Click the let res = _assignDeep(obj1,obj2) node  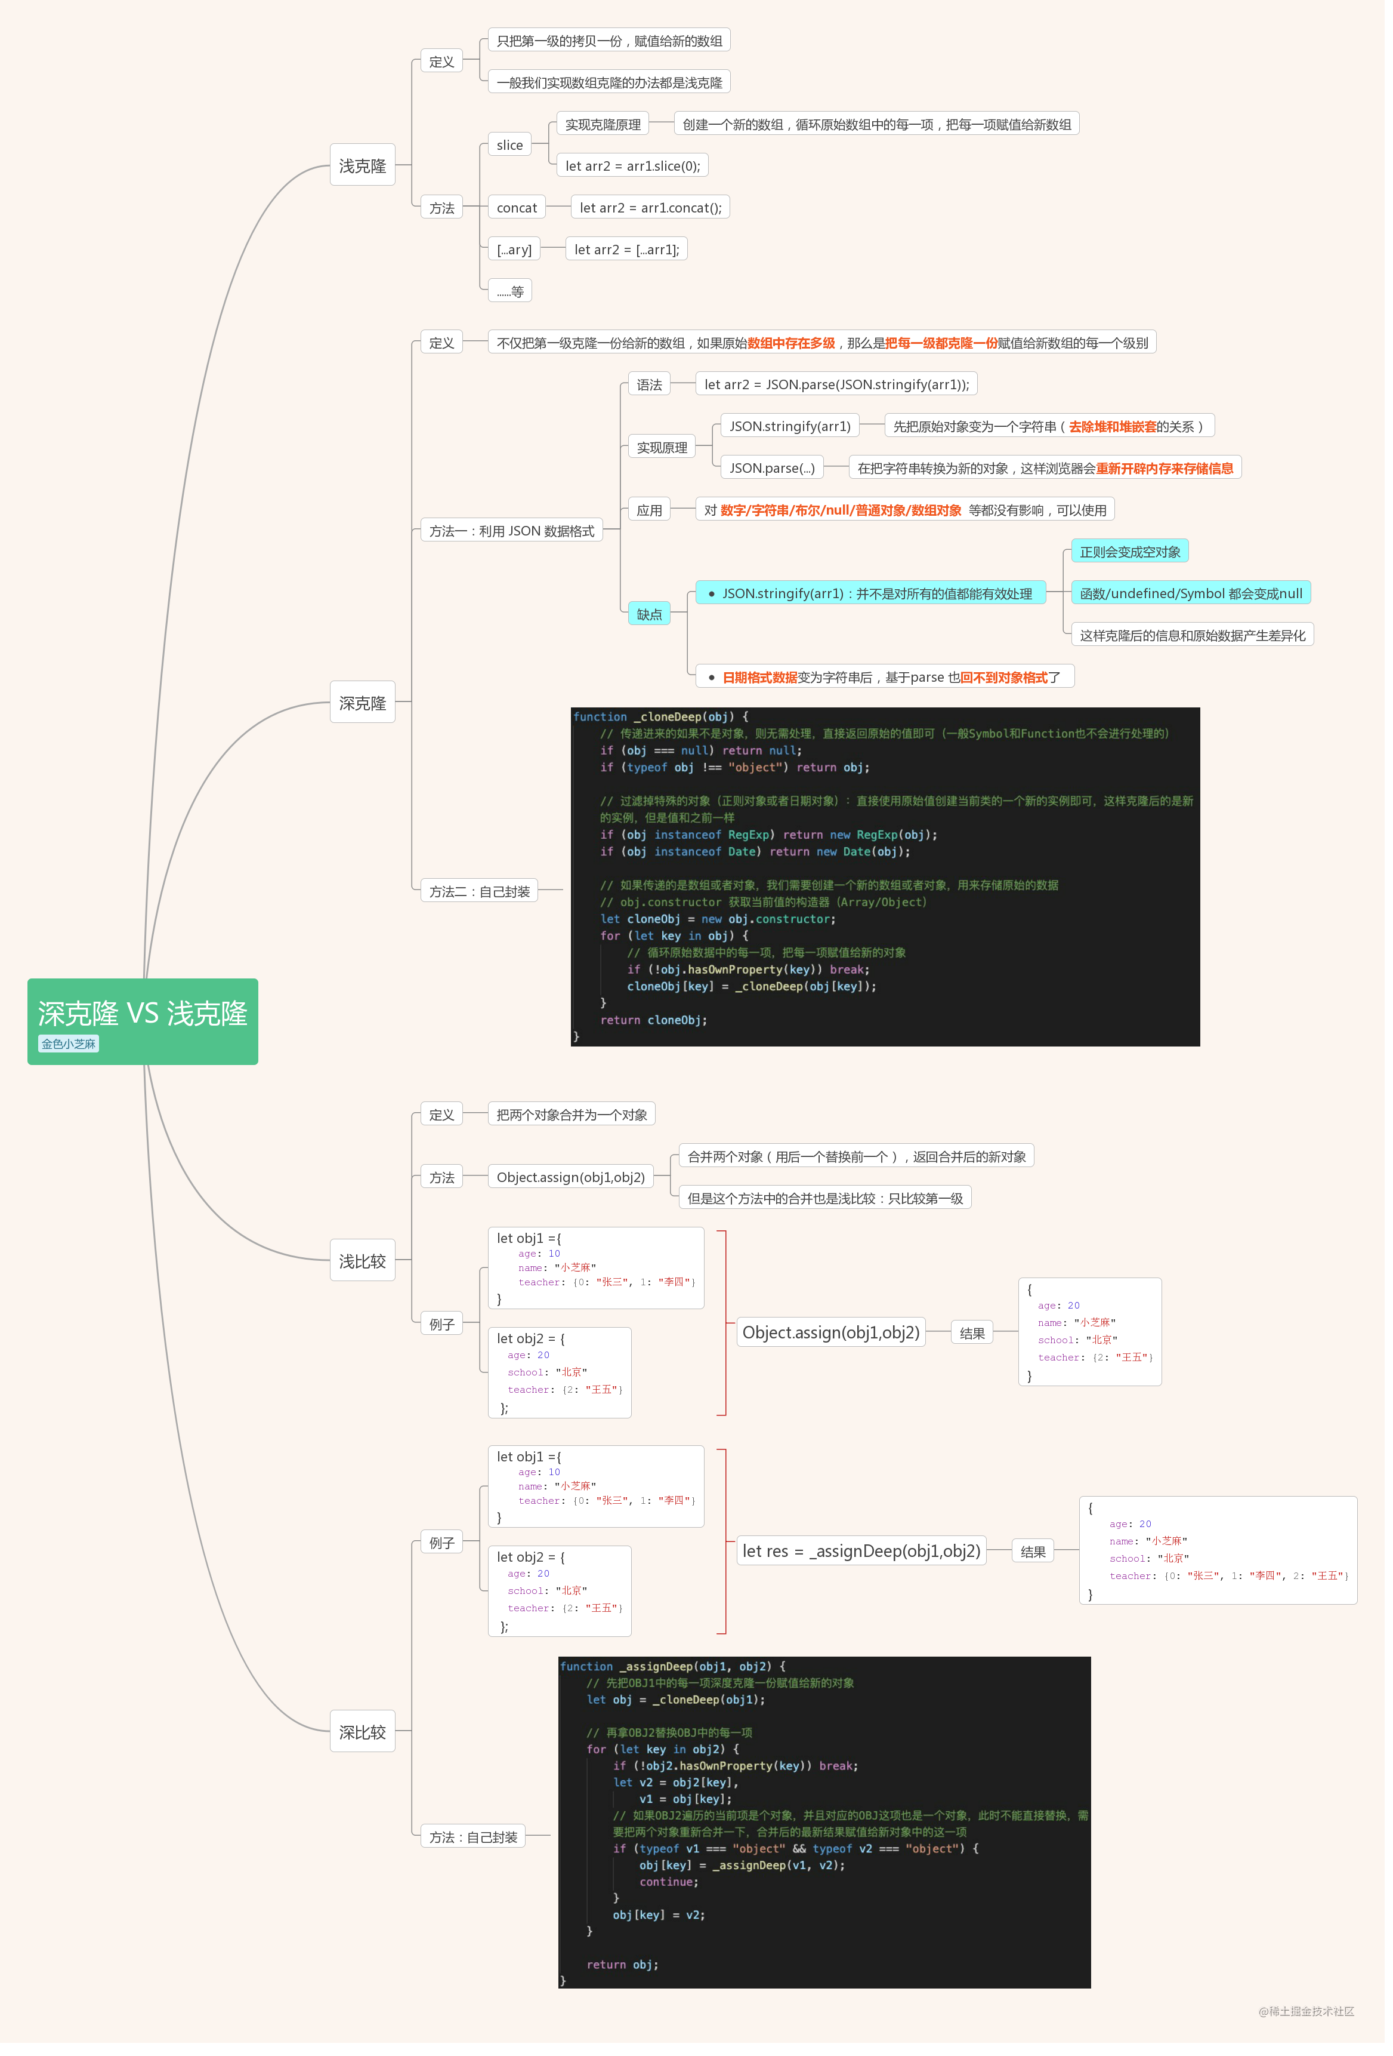[x=861, y=1551]
